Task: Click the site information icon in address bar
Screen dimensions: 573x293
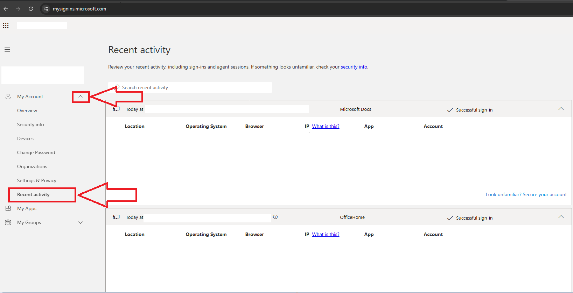Action: click(x=46, y=9)
